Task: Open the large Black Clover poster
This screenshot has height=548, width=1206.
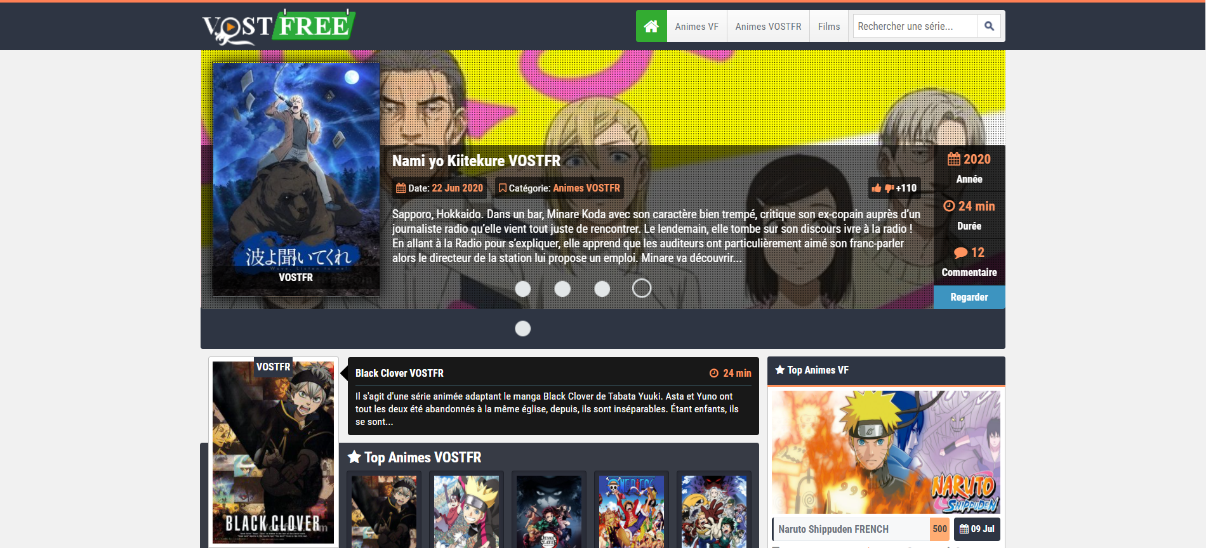Action: coord(273,453)
